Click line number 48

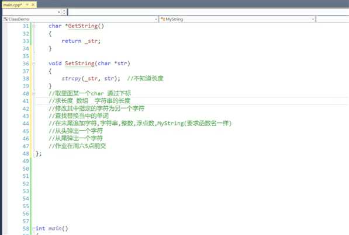pos(26,153)
